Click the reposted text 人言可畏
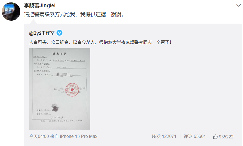 (38, 42)
